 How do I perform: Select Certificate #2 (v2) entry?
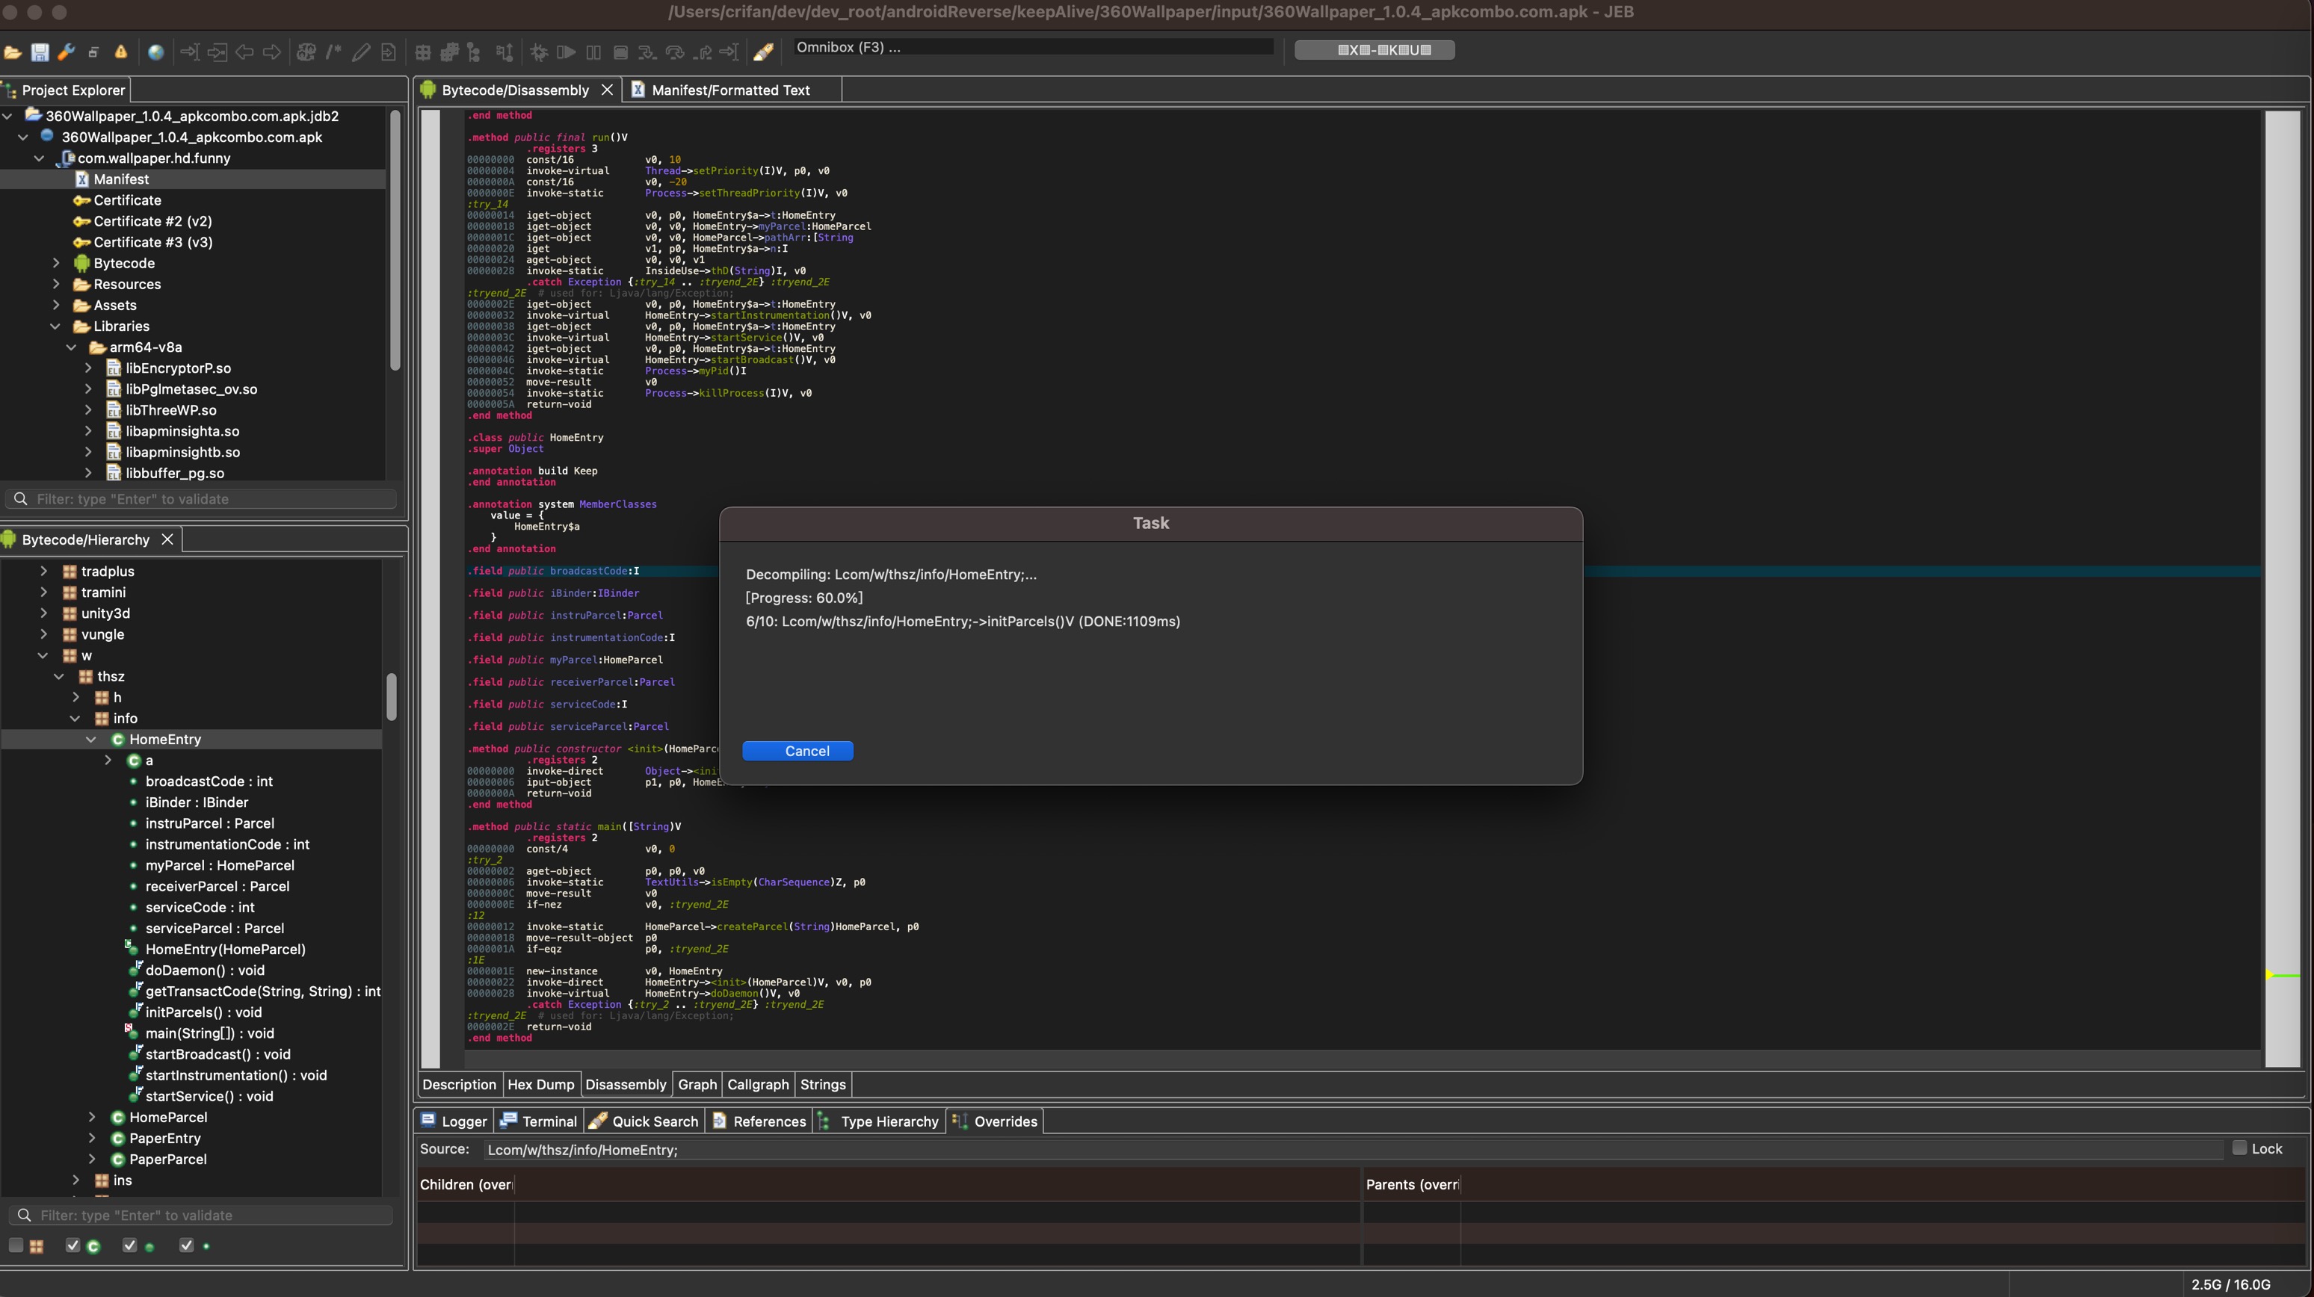click(x=152, y=221)
